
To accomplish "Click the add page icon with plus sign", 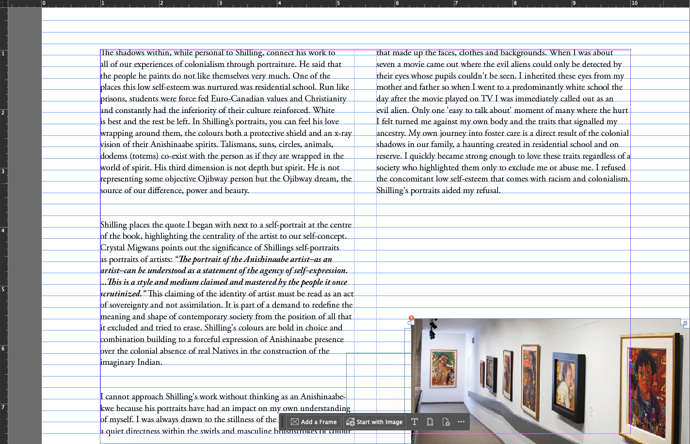I will [446, 422].
